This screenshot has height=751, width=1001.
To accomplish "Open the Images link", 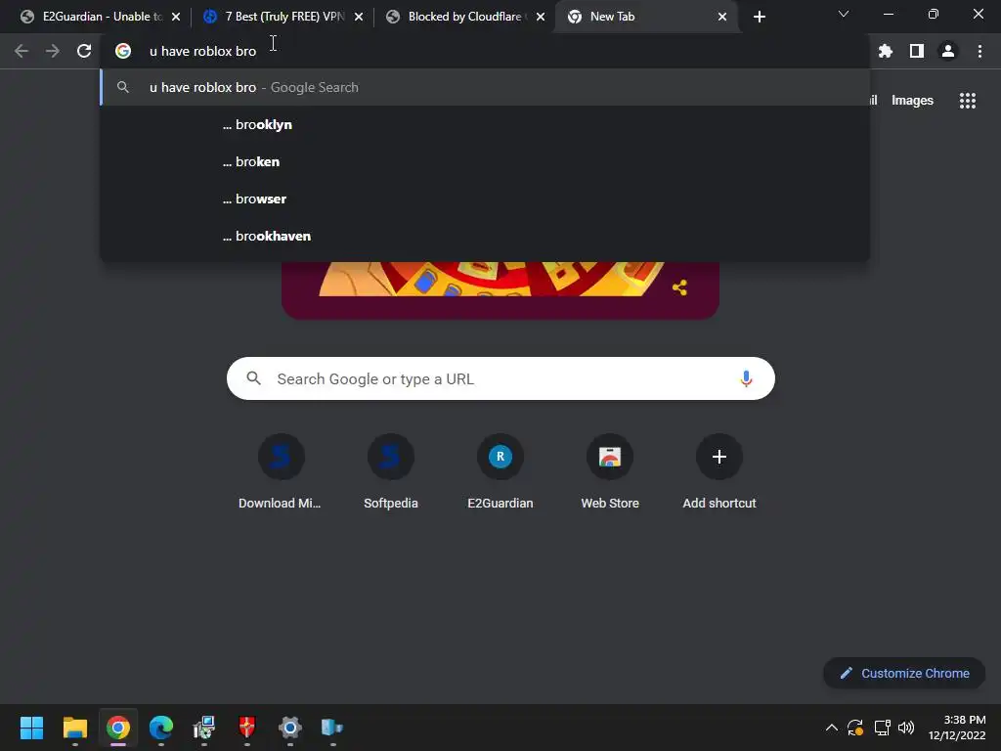I will [x=912, y=101].
